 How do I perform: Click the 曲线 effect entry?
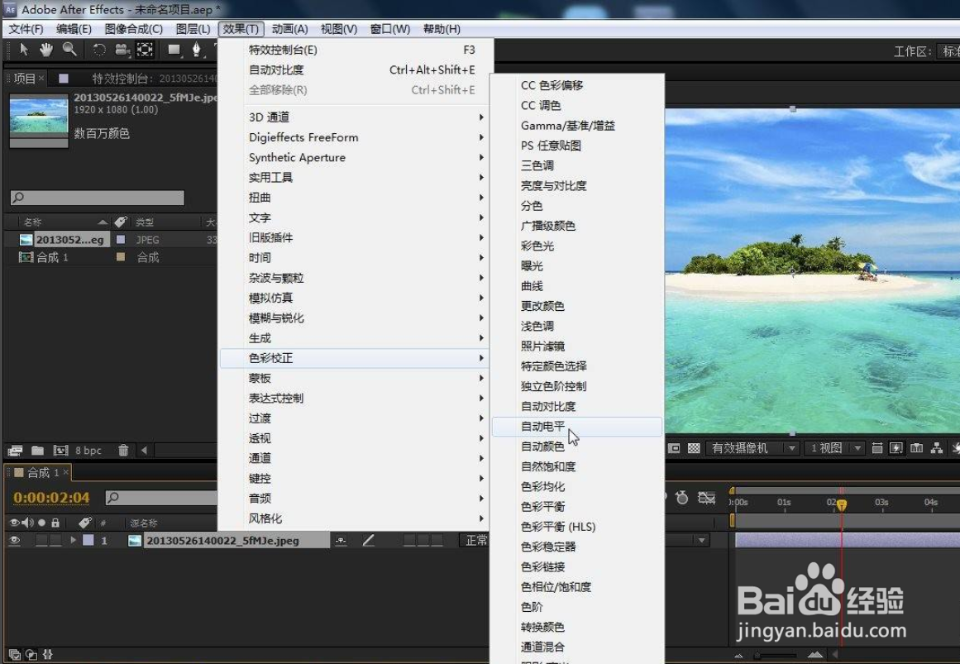pos(533,285)
